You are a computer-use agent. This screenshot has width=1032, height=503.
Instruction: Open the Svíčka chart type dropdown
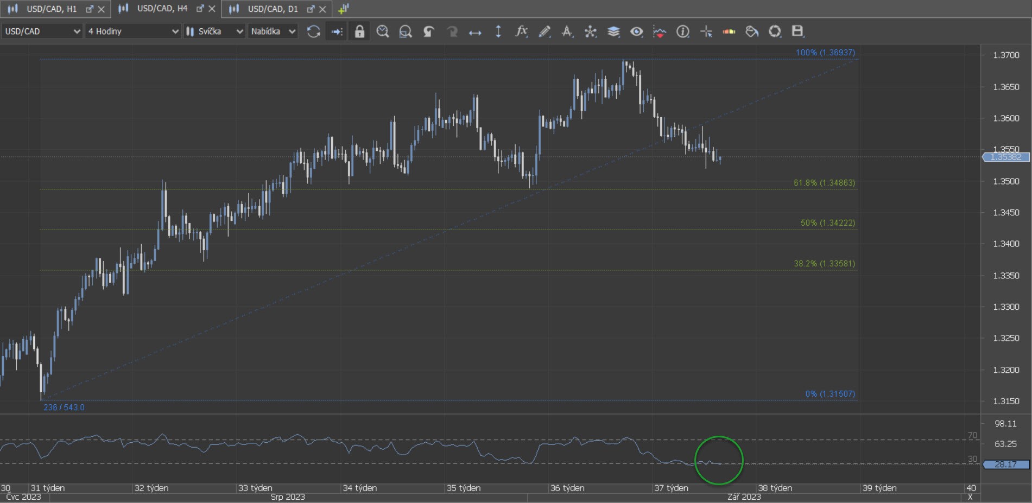(x=214, y=31)
